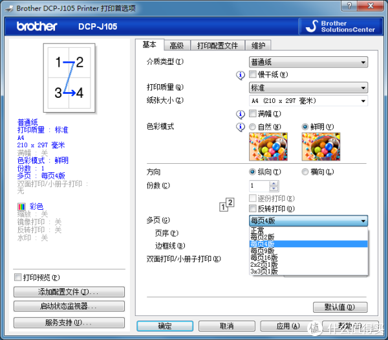Click the 份数 copies input field
388x340 pixels.
pos(259,186)
